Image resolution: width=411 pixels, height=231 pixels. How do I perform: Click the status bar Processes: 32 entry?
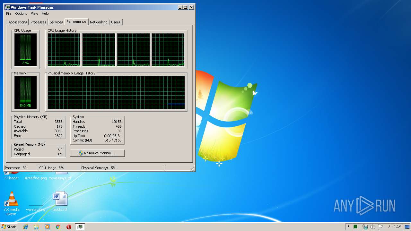pos(21,168)
